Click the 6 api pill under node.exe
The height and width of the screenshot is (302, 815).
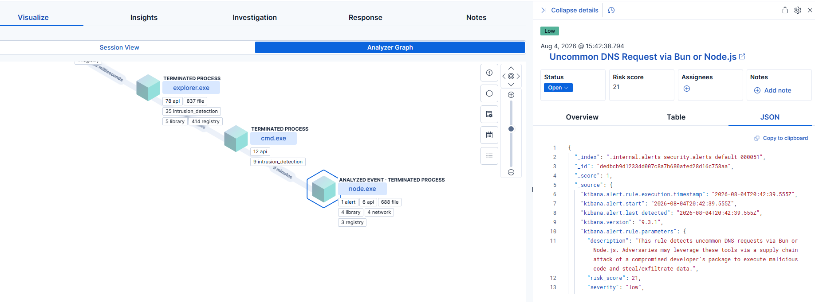[368, 202]
